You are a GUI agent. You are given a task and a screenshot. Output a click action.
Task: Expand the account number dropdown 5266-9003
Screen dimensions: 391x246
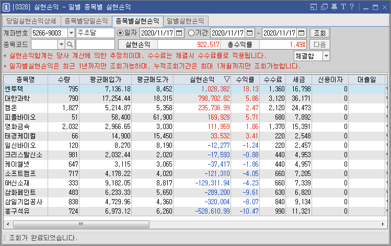tap(71, 33)
